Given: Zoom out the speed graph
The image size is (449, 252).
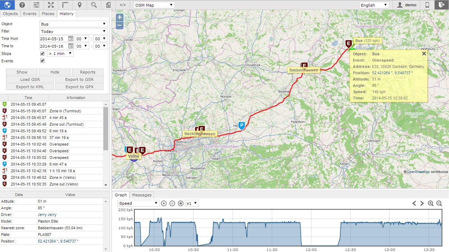Looking at the screenshot, I should (439, 203).
